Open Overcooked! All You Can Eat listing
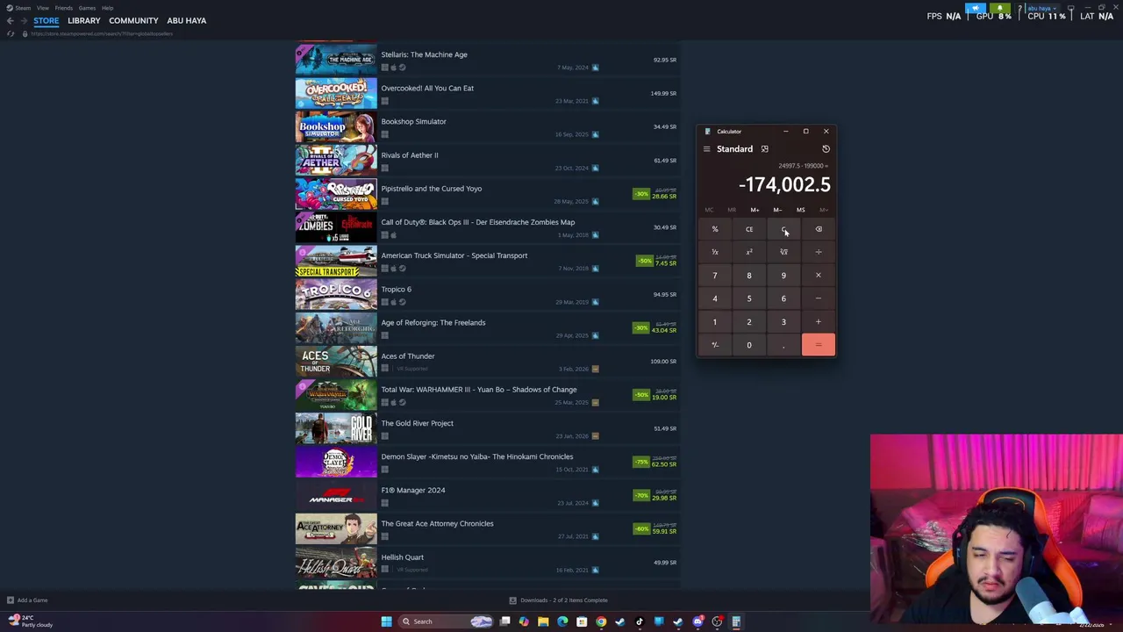The width and height of the screenshot is (1123, 632). coord(487,93)
